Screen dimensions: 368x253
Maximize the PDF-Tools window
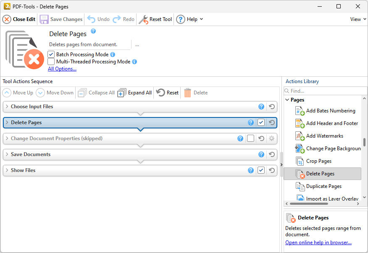339,6
